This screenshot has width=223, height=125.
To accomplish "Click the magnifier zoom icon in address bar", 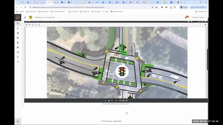I will tap(153, 7).
